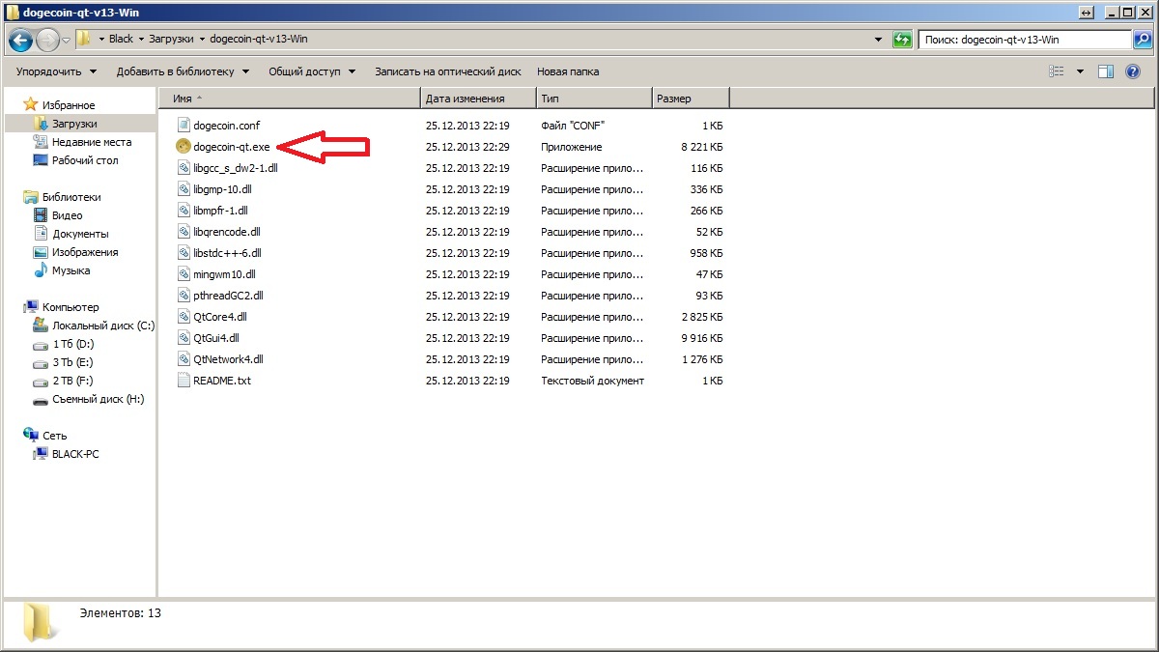Toggle the preview pane icon
The image size is (1159, 652).
1106,71
